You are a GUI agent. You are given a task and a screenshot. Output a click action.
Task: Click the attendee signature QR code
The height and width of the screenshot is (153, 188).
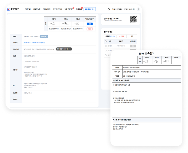tap(133, 19)
